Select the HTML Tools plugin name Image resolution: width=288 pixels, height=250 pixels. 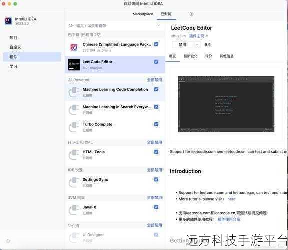point(93,152)
